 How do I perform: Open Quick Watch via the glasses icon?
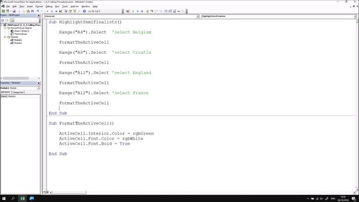tap(179, 11)
